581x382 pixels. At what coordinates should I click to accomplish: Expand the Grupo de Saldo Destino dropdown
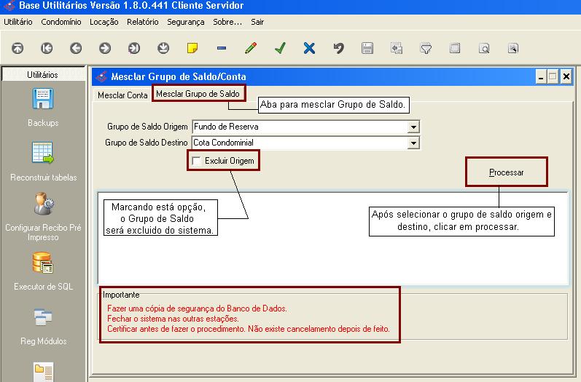(x=414, y=143)
